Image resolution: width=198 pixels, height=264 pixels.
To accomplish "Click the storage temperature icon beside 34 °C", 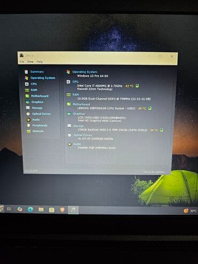I will pos(162,130).
